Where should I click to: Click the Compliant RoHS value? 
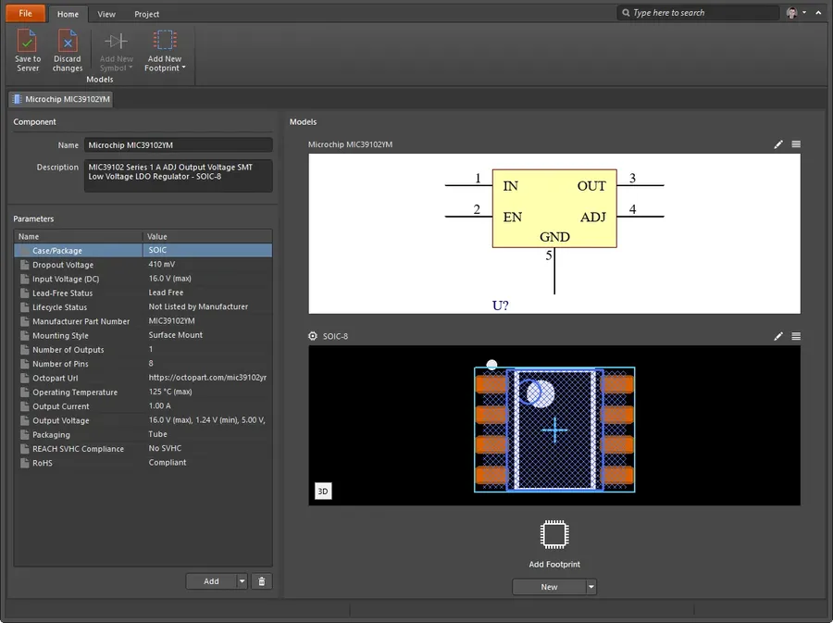point(168,463)
